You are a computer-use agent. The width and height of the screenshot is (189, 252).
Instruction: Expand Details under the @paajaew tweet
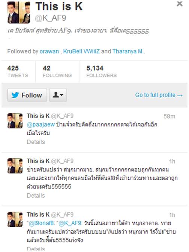click(x=36, y=142)
